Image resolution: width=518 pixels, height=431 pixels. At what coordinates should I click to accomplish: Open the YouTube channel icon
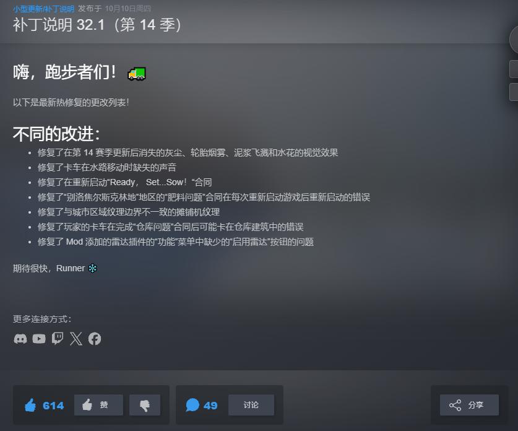coord(39,339)
